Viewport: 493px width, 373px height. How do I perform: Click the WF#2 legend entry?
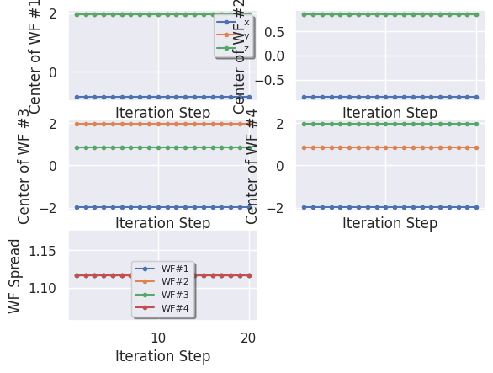(162, 281)
